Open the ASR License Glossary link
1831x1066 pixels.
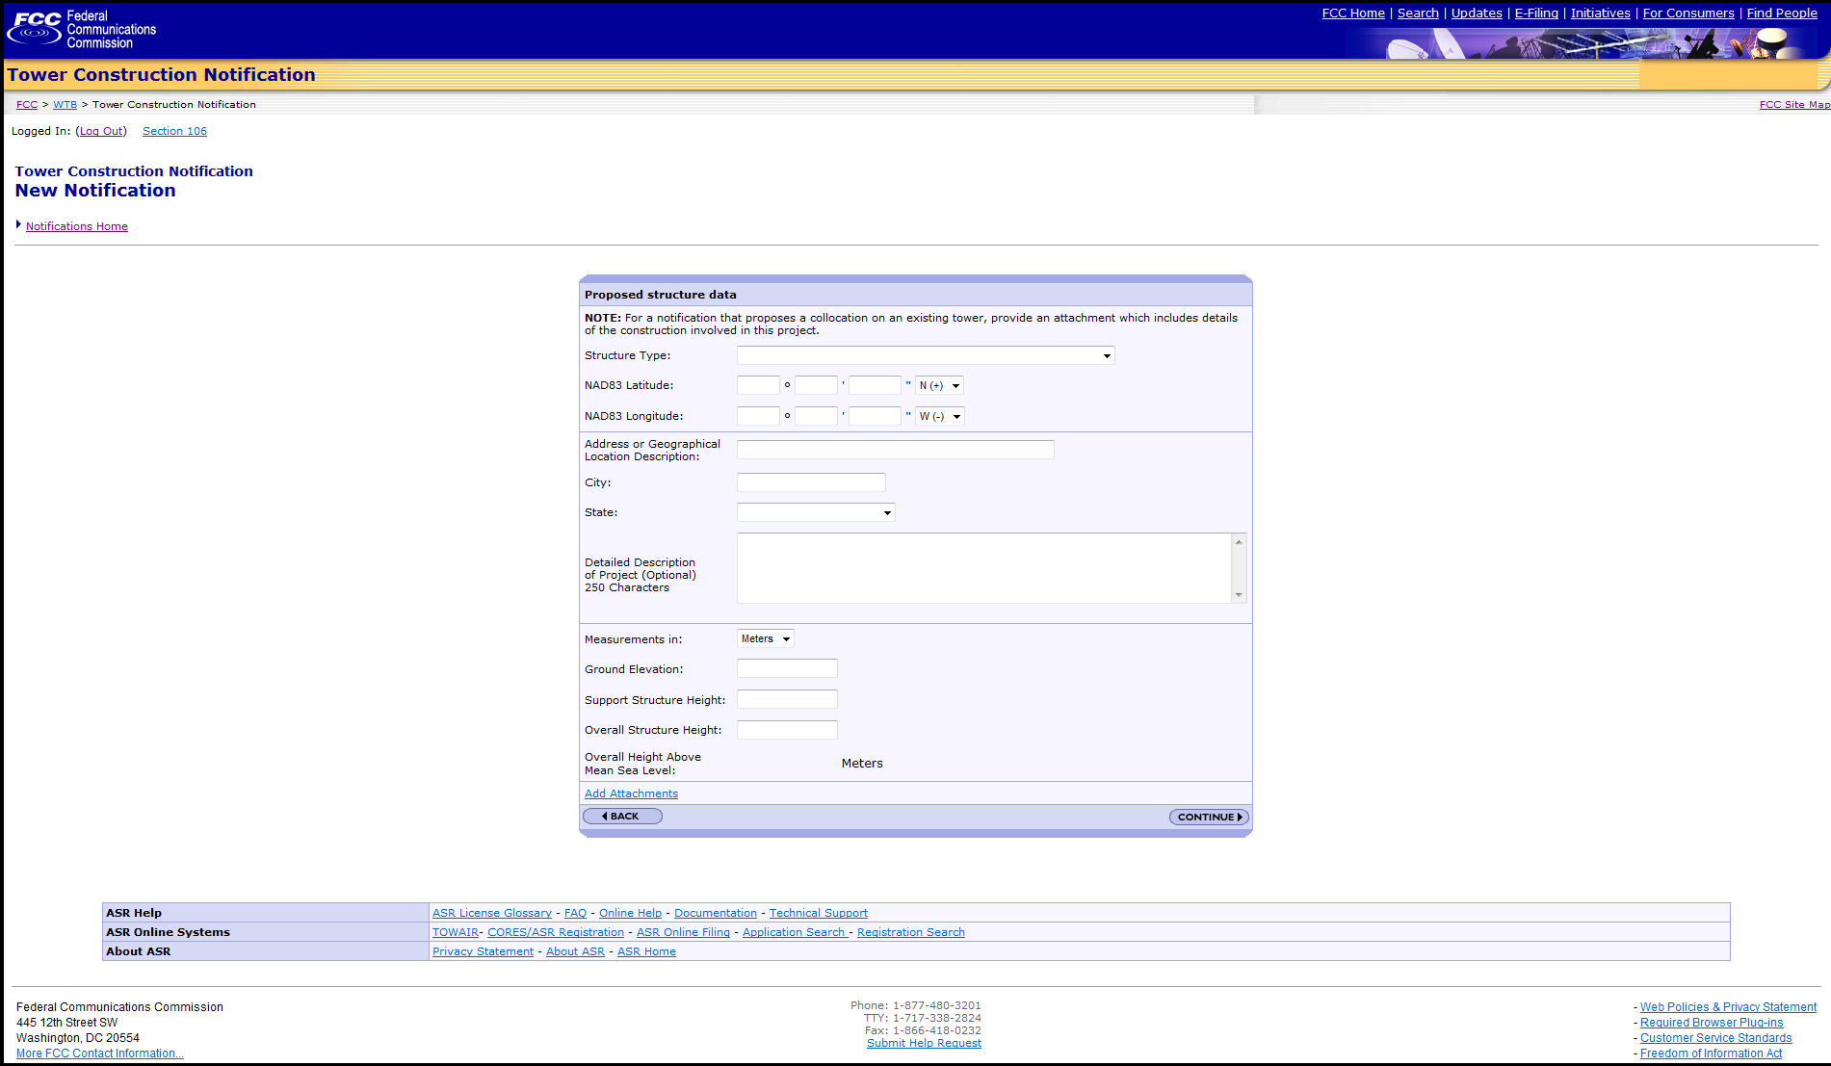tap(492, 913)
